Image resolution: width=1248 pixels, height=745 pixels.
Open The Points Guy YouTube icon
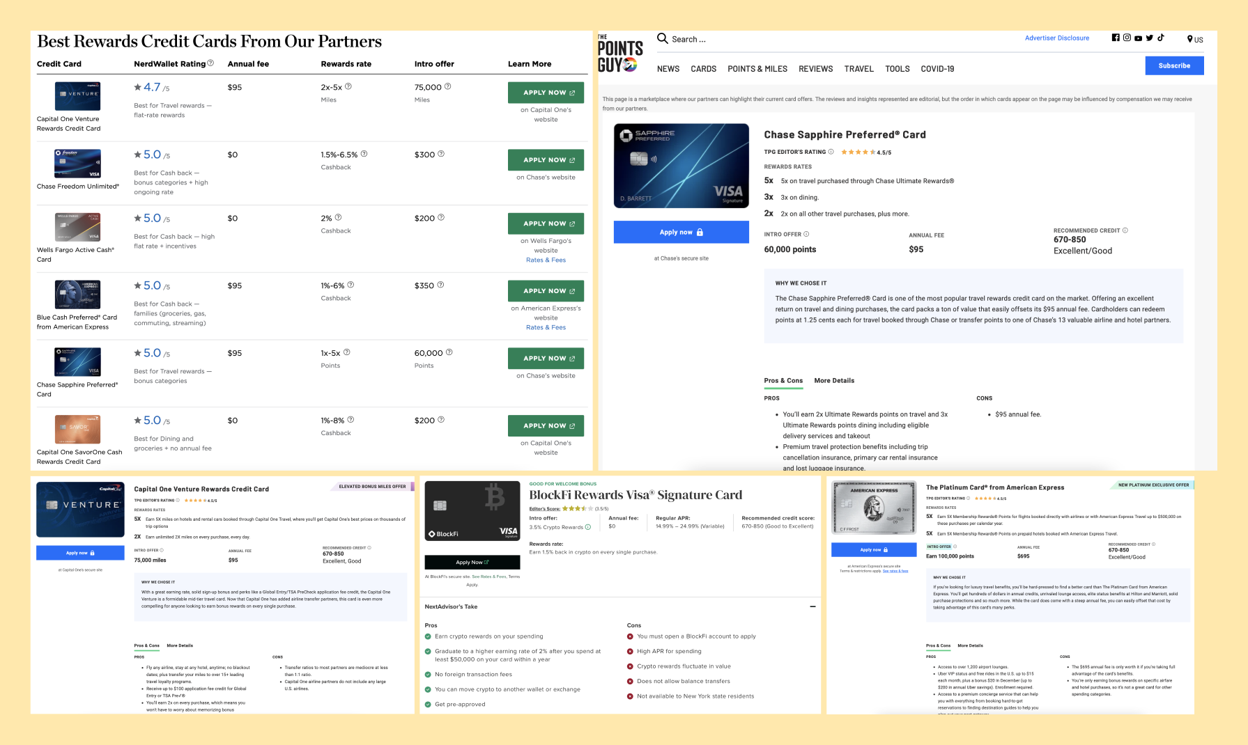click(1138, 38)
